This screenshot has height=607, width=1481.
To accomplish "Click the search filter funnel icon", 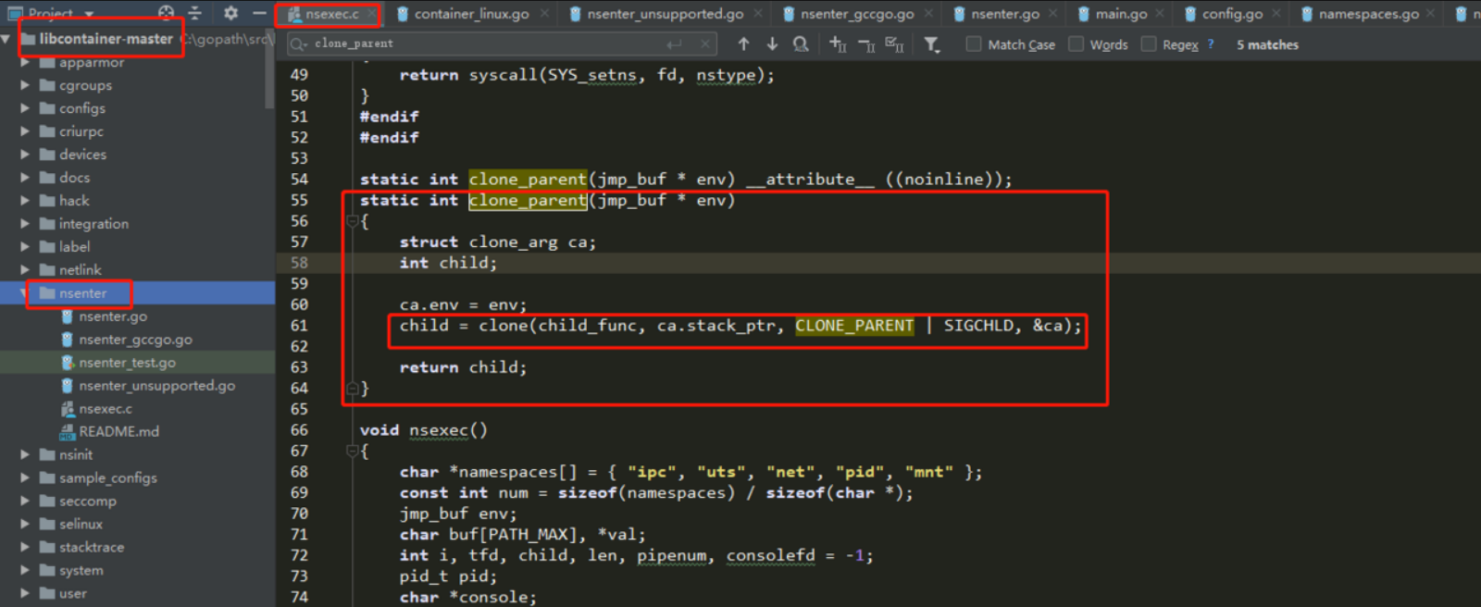I will pyautogui.click(x=931, y=44).
